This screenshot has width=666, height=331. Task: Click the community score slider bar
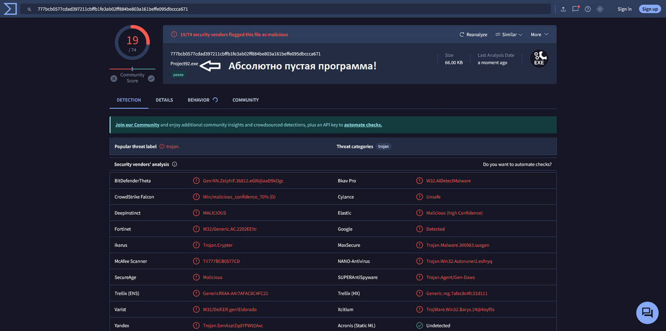point(132,69)
